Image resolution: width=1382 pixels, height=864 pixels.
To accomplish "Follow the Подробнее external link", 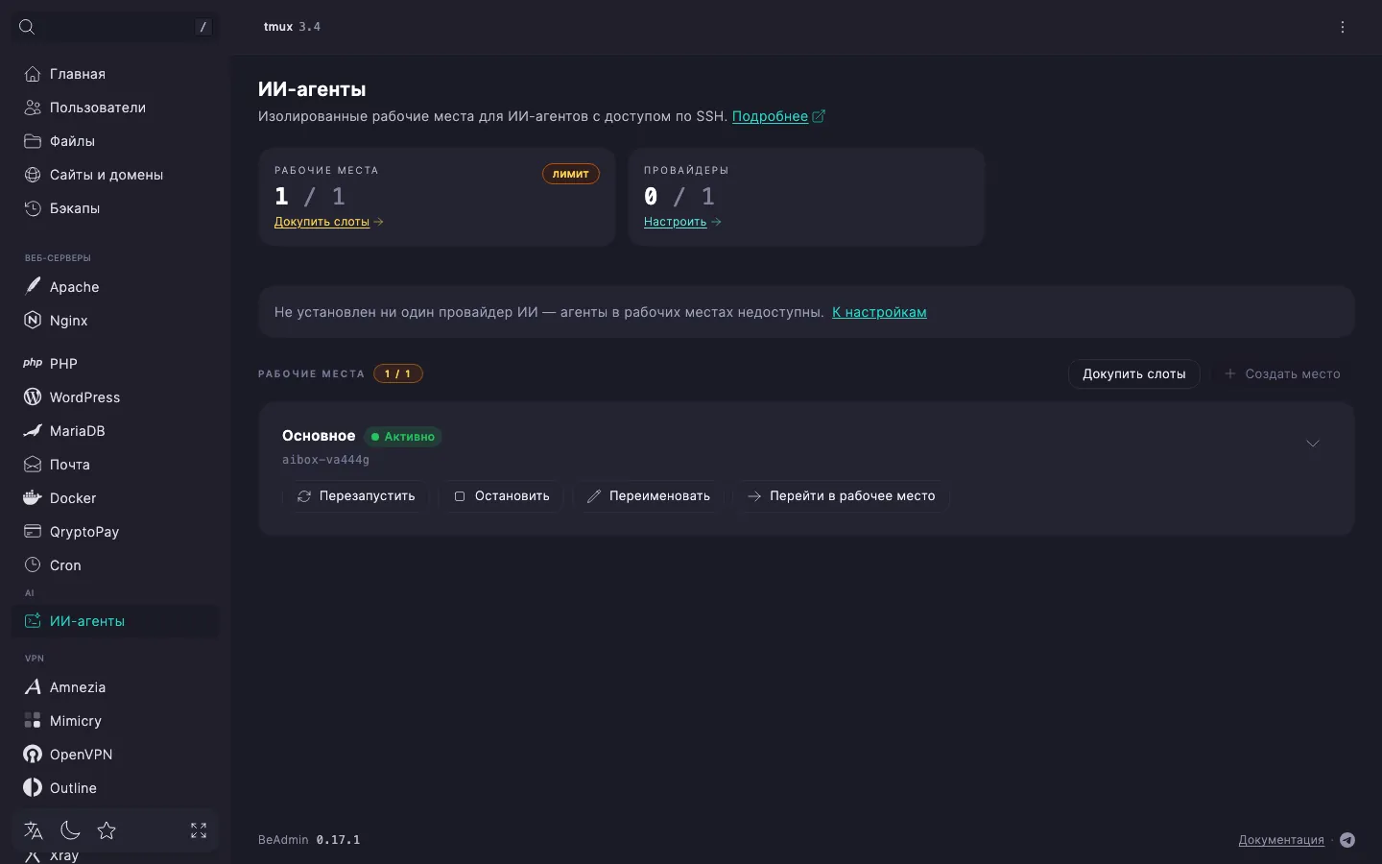I will click(778, 116).
